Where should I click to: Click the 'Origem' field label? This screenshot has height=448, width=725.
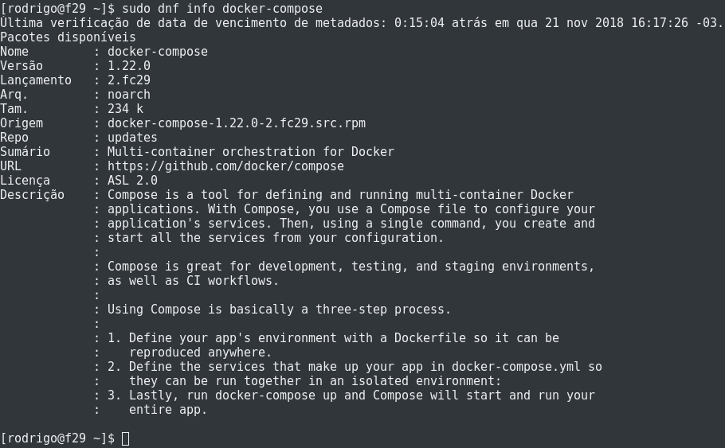pos(22,123)
